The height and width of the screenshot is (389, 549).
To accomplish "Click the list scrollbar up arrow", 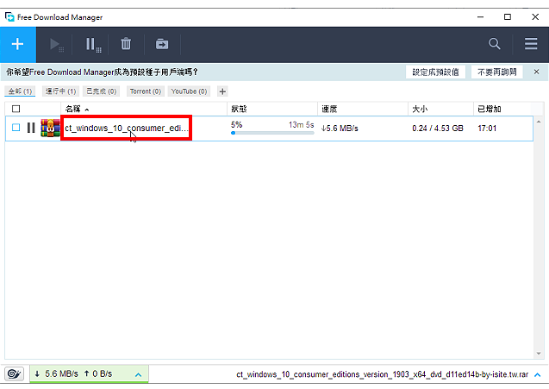I will point(539,122).
